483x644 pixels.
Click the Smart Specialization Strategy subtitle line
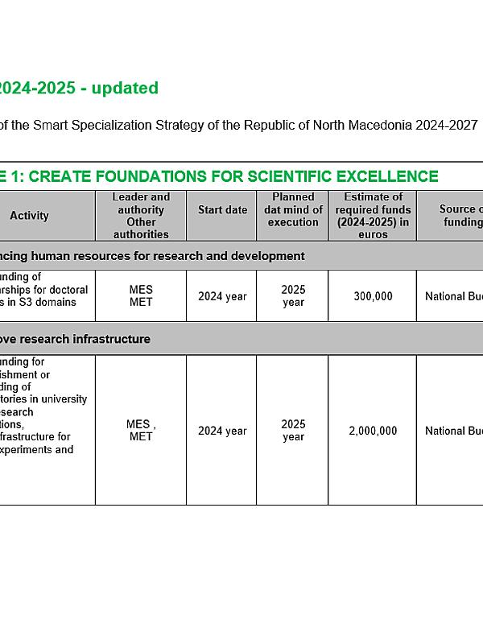(x=239, y=125)
